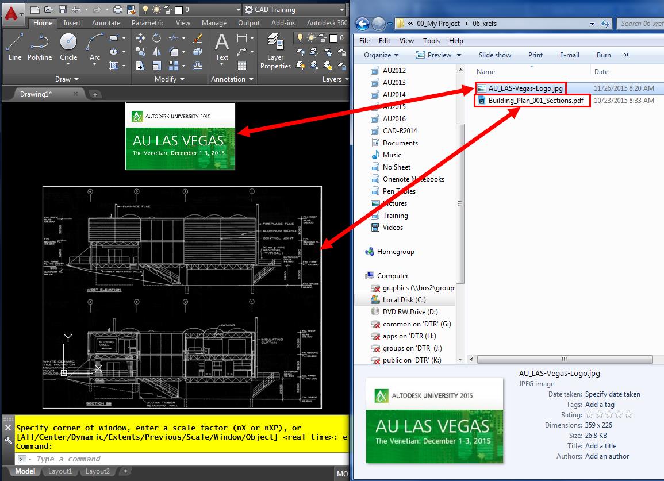Open the Organize dropdown in Explorer
The height and width of the screenshot is (481, 664).
379,55
